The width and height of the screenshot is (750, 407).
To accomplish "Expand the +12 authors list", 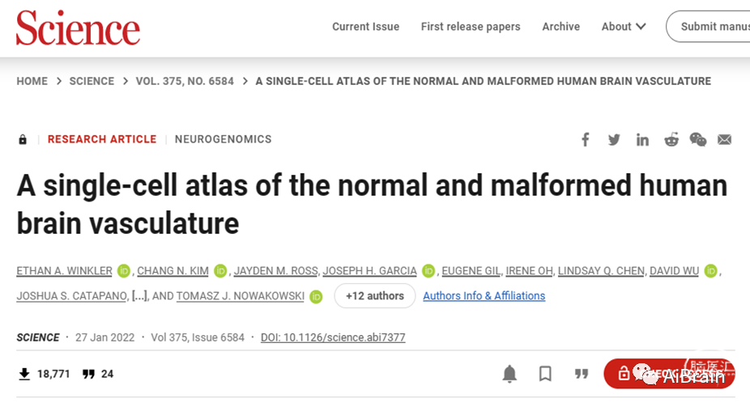I will [x=375, y=295].
